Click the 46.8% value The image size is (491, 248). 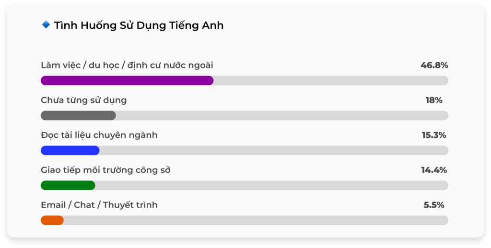point(434,65)
